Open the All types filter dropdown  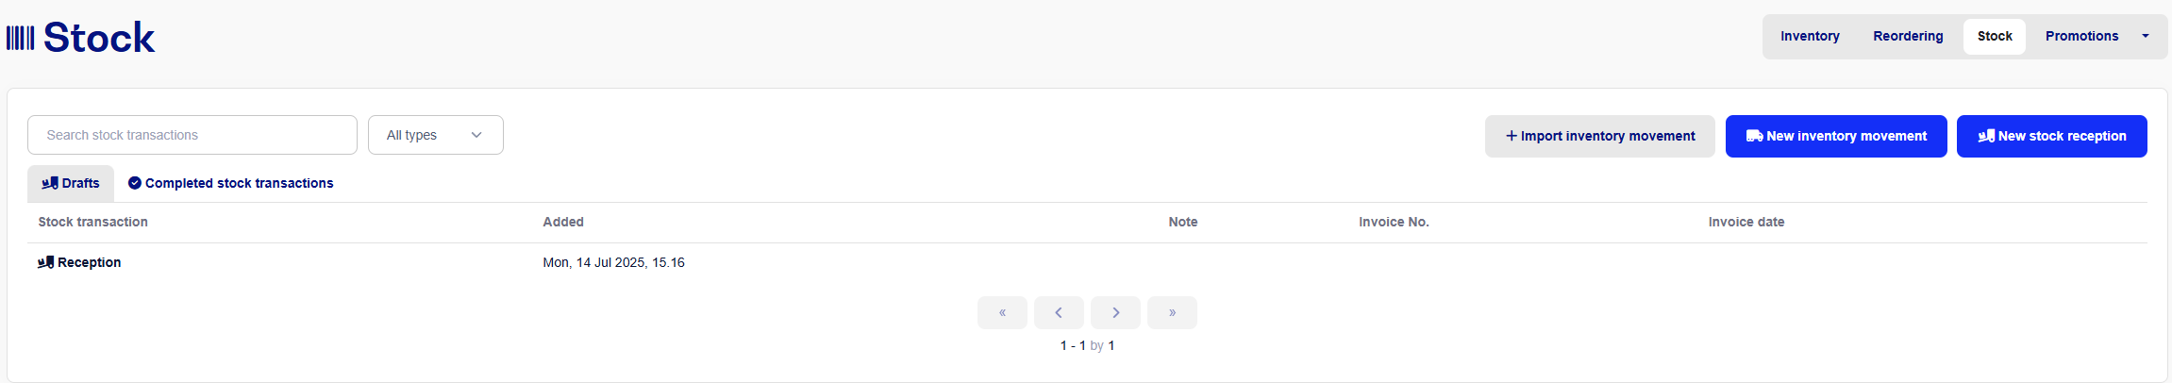pos(436,135)
